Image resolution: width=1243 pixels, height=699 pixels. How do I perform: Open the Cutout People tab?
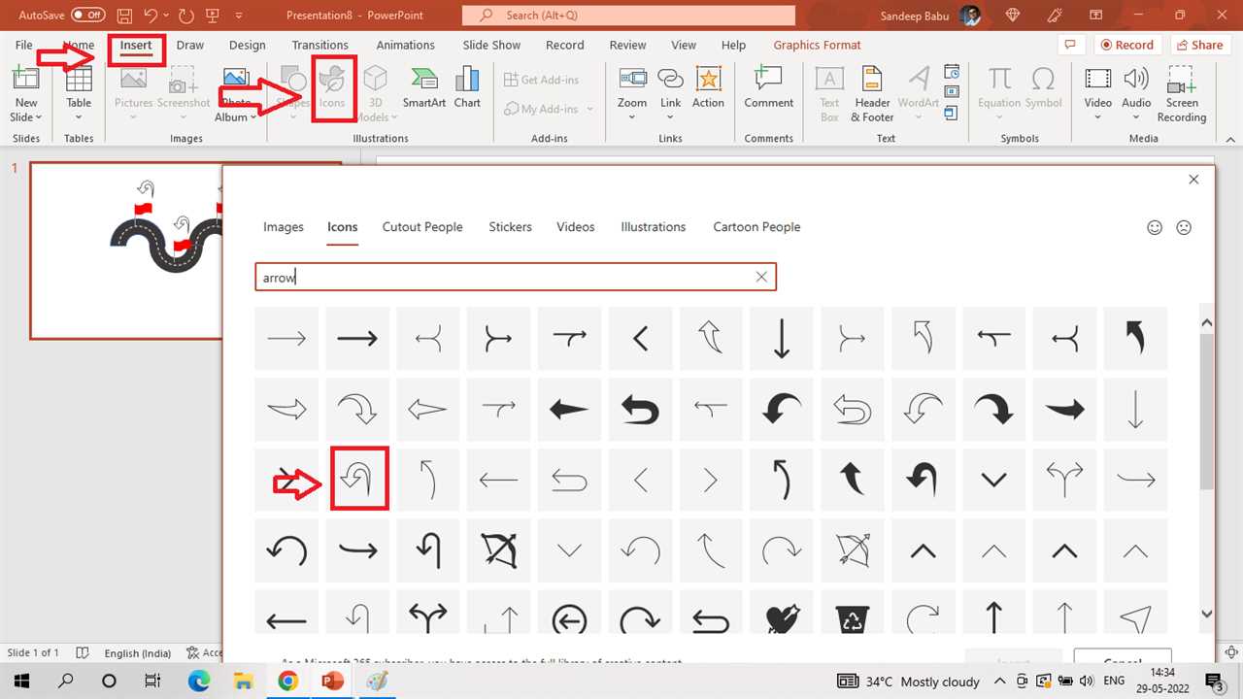tap(422, 227)
